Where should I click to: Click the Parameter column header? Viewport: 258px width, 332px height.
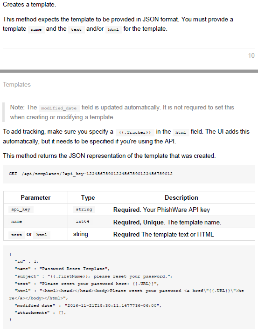coord(35,197)
